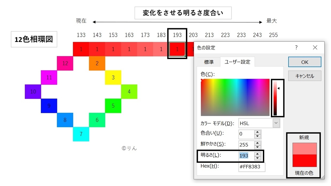Click the red cell under 153
The width and height of the screenshot is (331, 186).
pyautogui.click(x=113, y=49)
